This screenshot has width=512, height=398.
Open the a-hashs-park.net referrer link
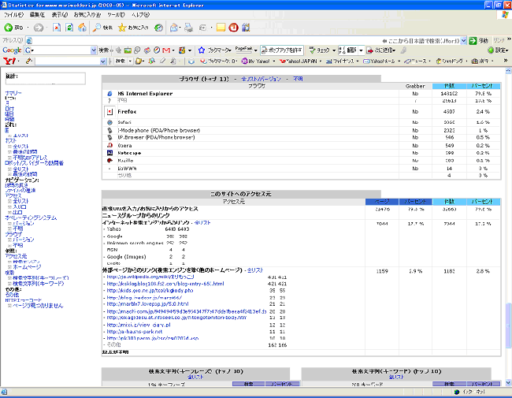135,331
